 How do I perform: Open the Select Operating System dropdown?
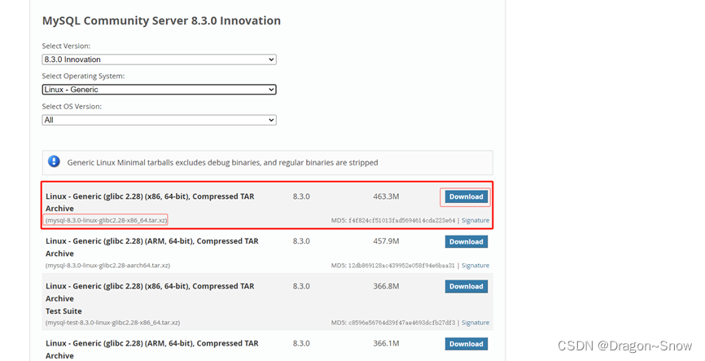click(x=160, y=90)
